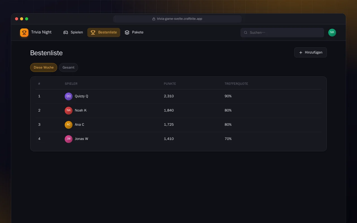The height and width of the screenshot is (223, 357).
Task: Select Jonas W's pink JW avatar
Action: point(69,139)
